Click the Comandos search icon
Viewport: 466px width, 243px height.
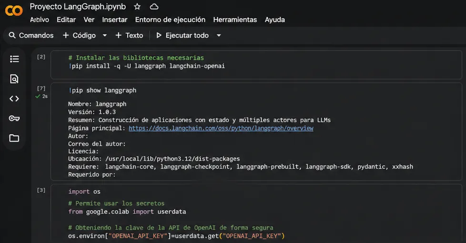(12, 35)
